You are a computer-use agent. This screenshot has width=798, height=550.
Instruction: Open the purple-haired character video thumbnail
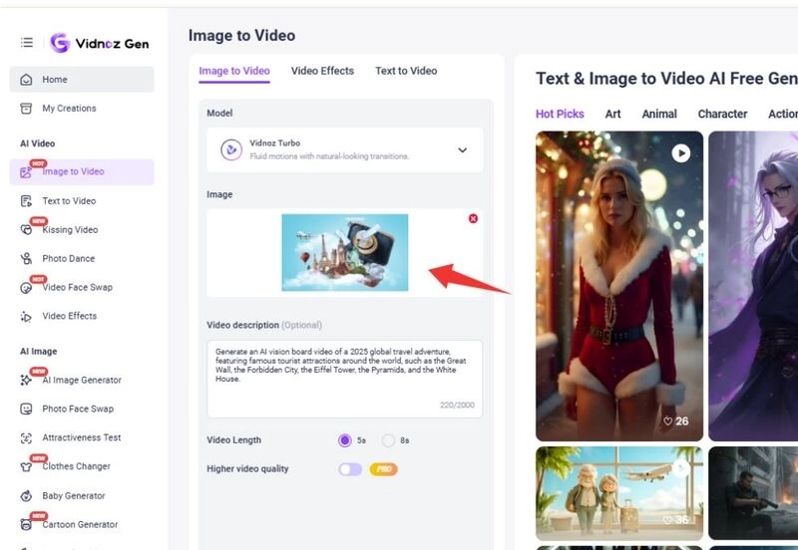(753, 286)
